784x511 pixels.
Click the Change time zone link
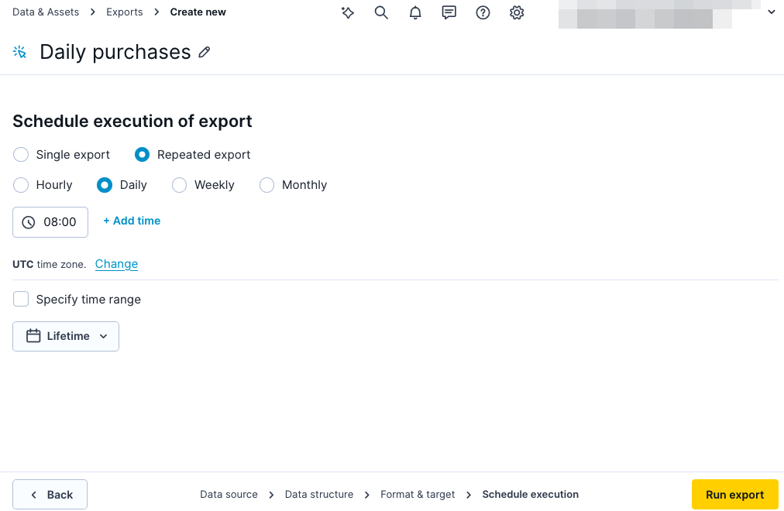[116, 264]
